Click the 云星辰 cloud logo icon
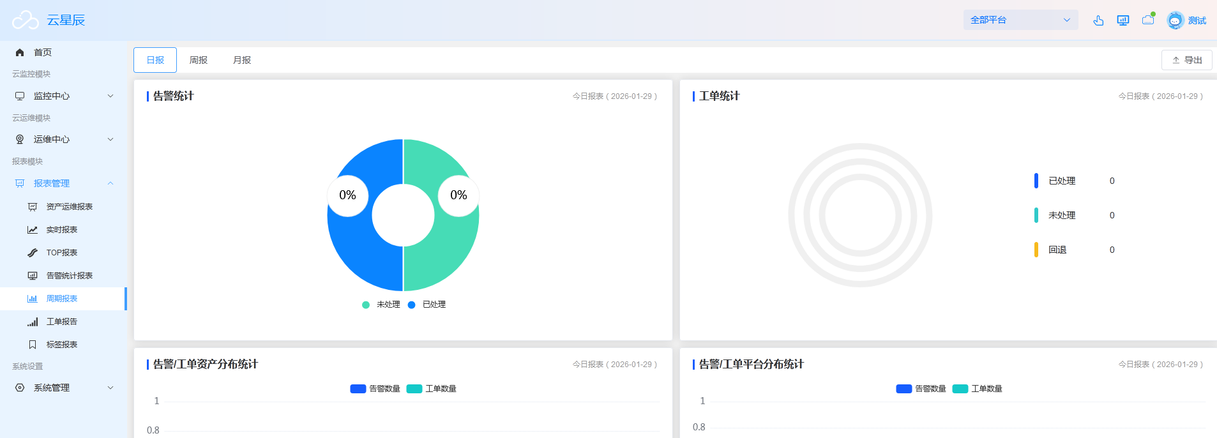The height and width of the screenshot is (438, 1217). [26, 20]
